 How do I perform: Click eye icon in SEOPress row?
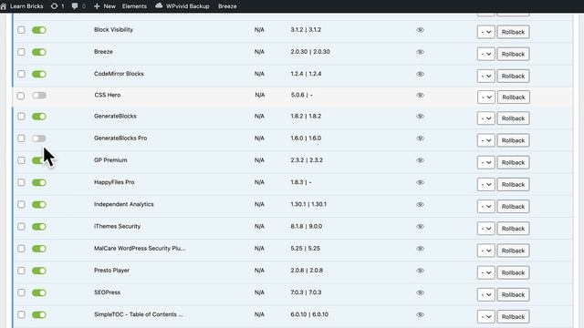coord(420,292)
